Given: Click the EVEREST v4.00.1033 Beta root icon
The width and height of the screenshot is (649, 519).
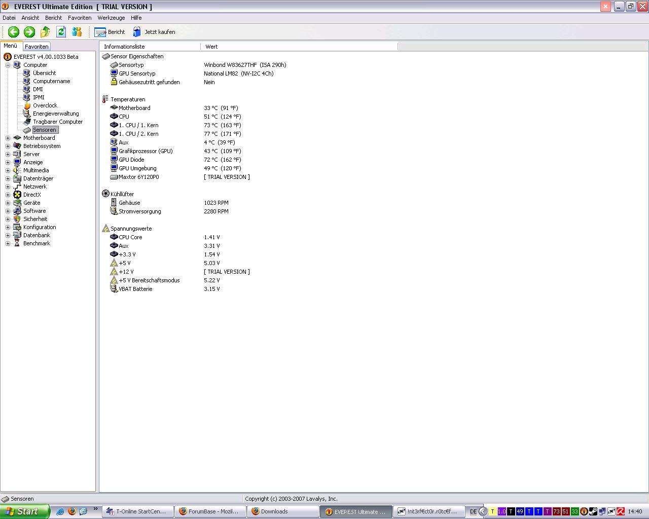Looking at the screenshot, I should click(8, 57).
